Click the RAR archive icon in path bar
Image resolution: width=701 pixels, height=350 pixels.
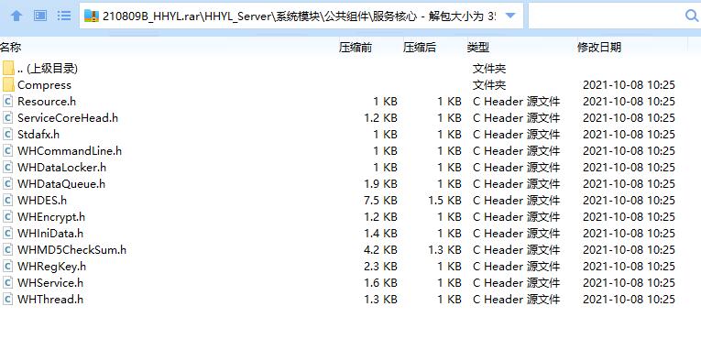pos(92,16)
